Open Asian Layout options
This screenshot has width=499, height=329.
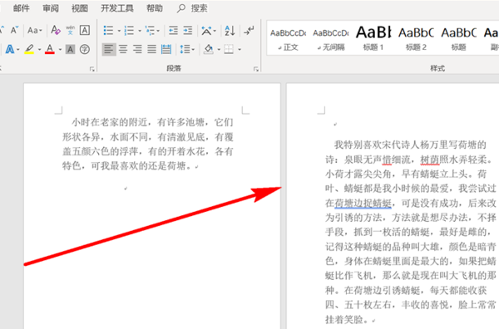(209, 31)
